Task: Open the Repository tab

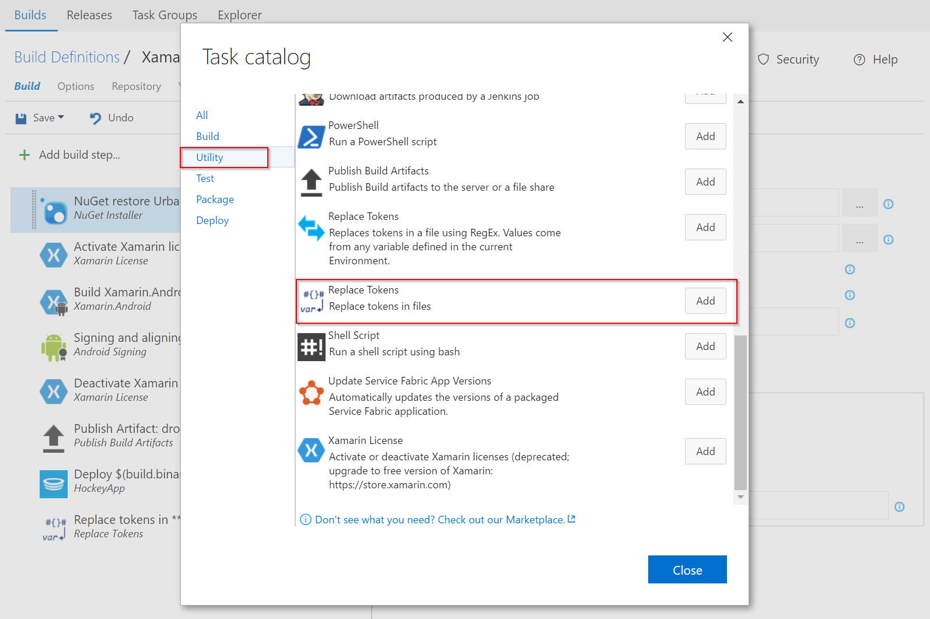Action: [x=137, y=86]
